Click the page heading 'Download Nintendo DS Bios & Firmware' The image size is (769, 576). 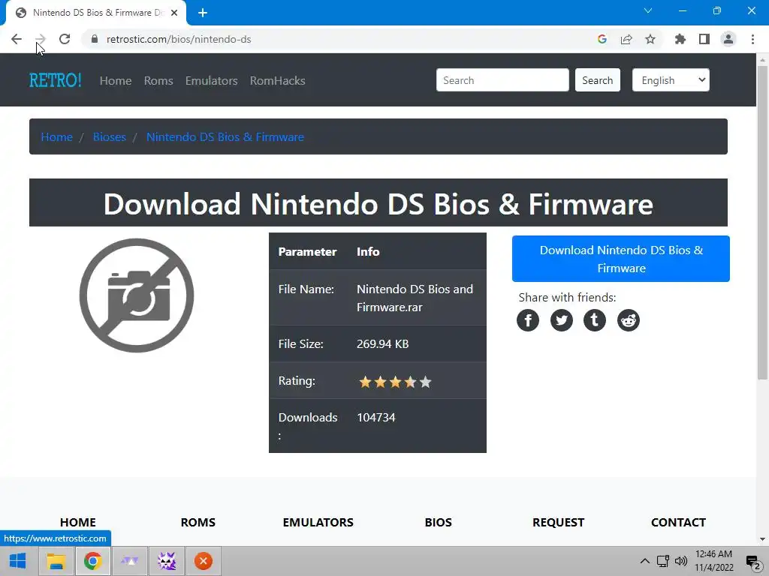click(378, 204)
